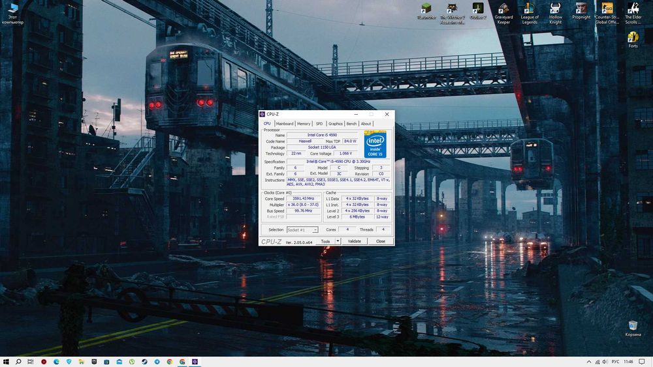Click the volume tray icon
The height and width of the screenshot is (367, 653).
605,362
